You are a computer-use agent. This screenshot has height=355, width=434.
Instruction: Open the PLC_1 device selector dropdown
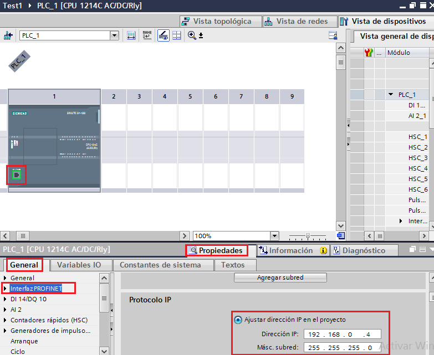[x=114, y=35]
